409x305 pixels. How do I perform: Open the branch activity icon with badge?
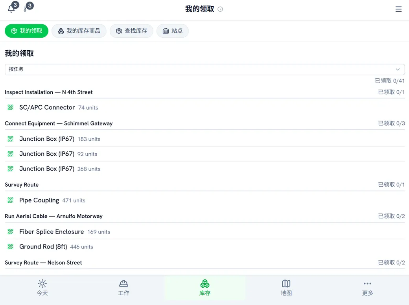point(26,9)
